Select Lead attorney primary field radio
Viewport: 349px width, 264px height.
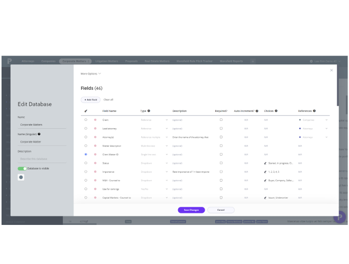tap(86, 128)
